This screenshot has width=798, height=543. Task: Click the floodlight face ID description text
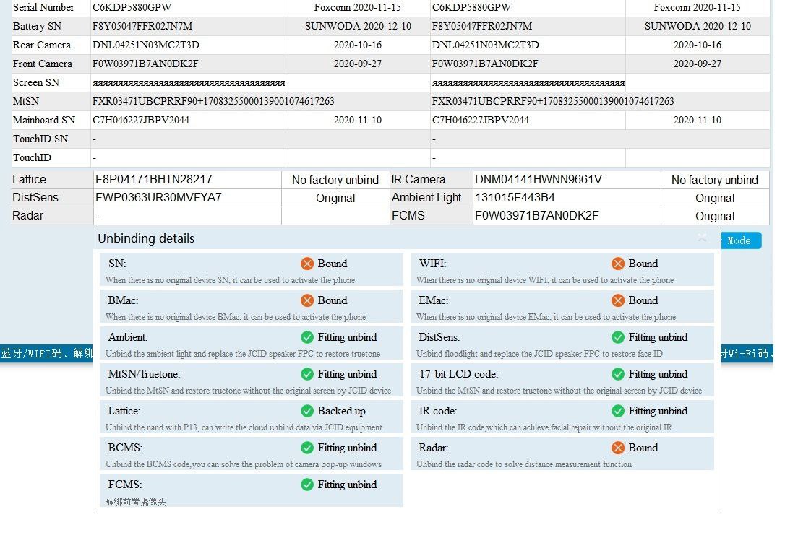coord(539,354)
